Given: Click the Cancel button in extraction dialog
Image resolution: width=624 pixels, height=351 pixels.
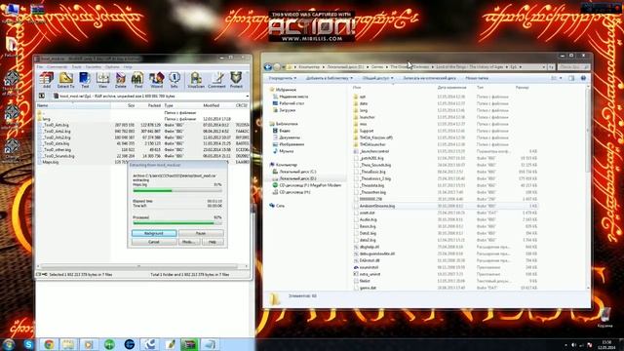Looking at the screenshot, I should tap(154, 242).
